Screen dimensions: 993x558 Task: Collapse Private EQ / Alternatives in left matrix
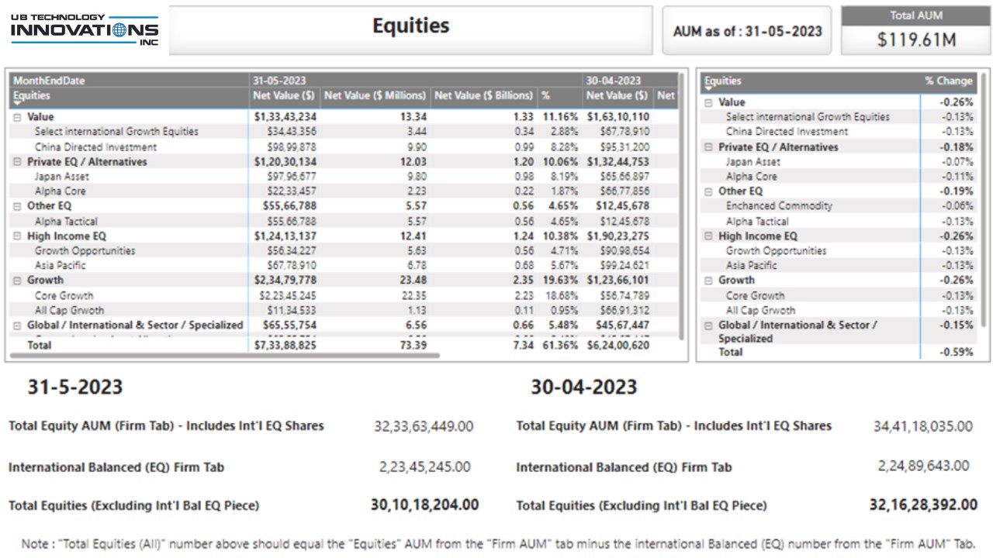click(x=17, y=162)
